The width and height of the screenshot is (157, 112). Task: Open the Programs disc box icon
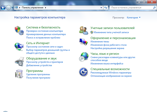[x=19, y=74]
